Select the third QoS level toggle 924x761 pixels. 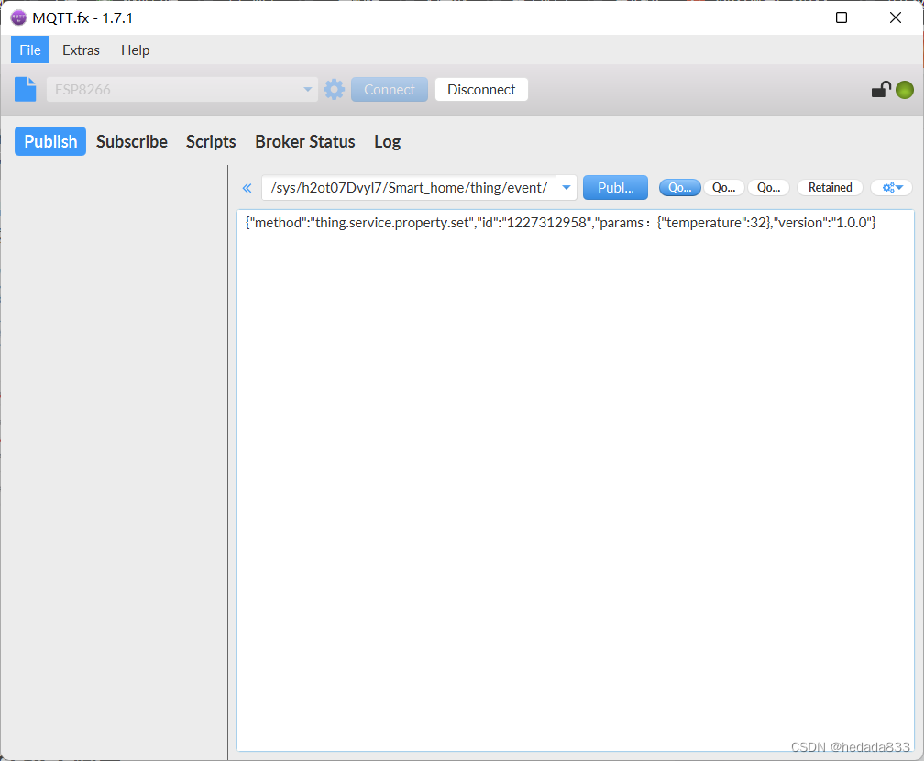coord(768,187)
